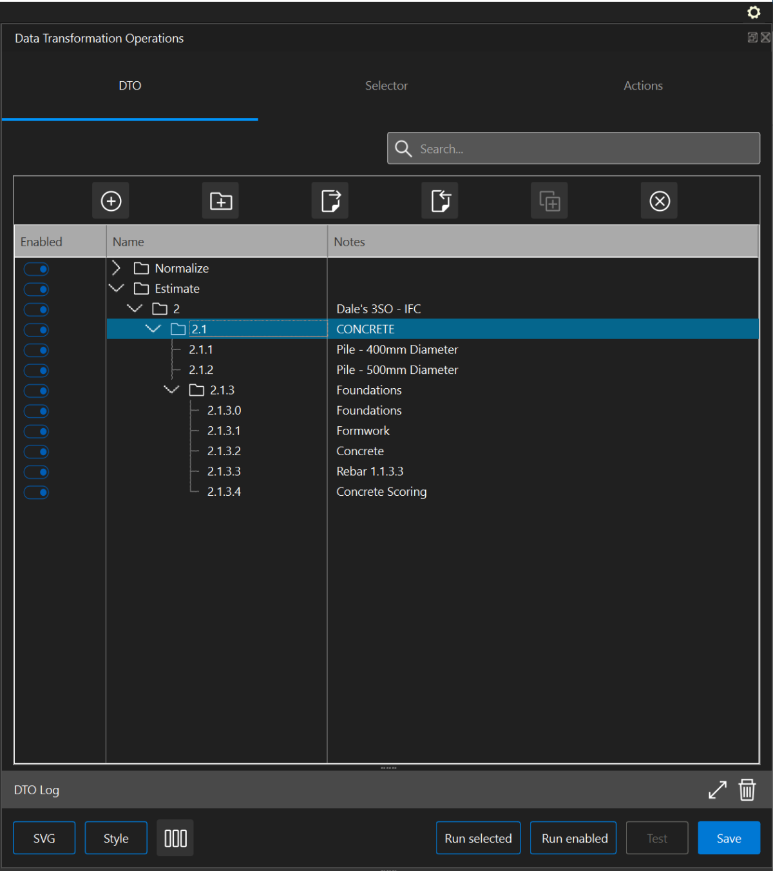Click the add new DTO plus-circle icon
Screen dimensions: 773x871
pos(111,201)
